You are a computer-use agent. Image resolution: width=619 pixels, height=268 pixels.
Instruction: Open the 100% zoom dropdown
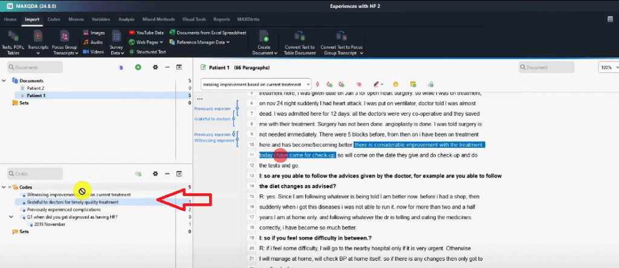click(608, 68)
